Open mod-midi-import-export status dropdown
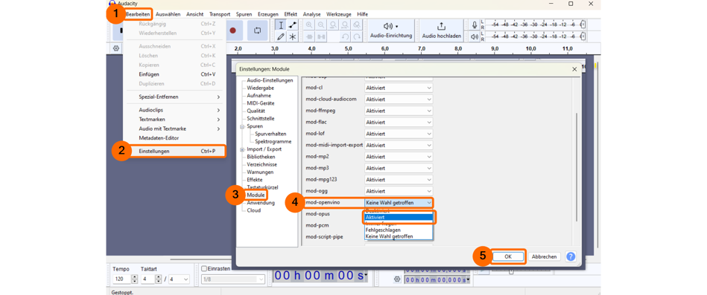 point(399,145)
